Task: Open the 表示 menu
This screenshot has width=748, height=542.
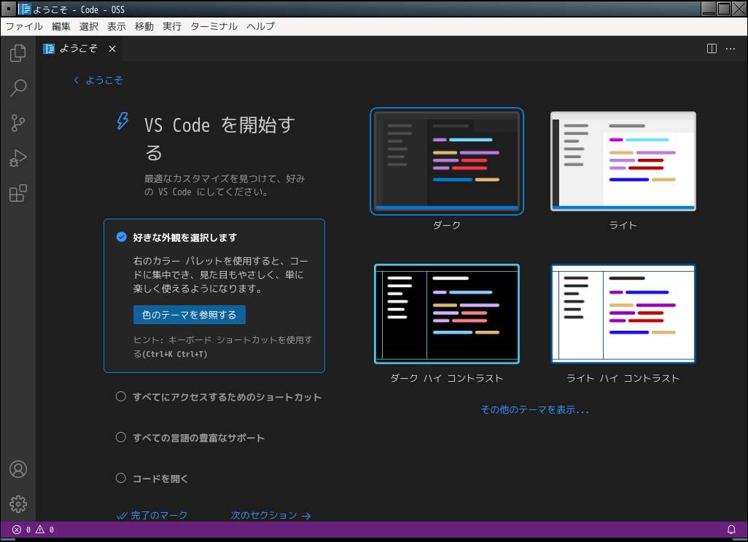Action: [117, 26]
